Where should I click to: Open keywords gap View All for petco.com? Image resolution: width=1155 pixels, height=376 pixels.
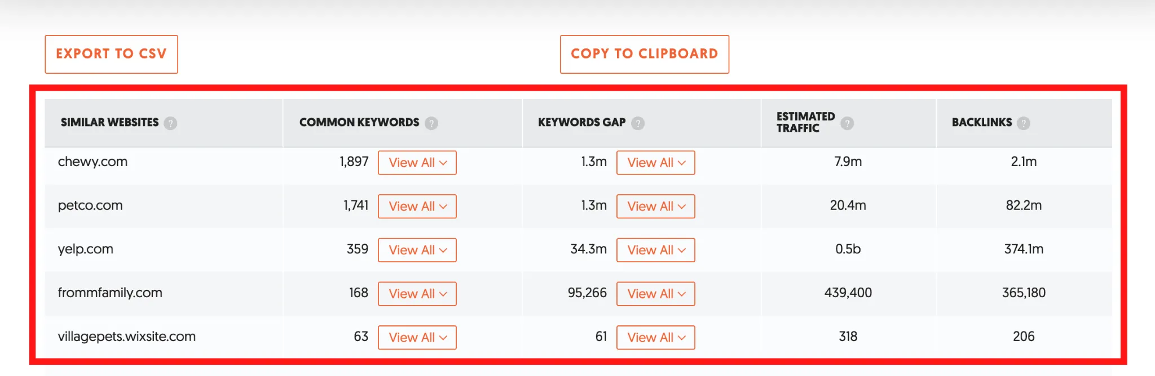(x=656, y=207)
